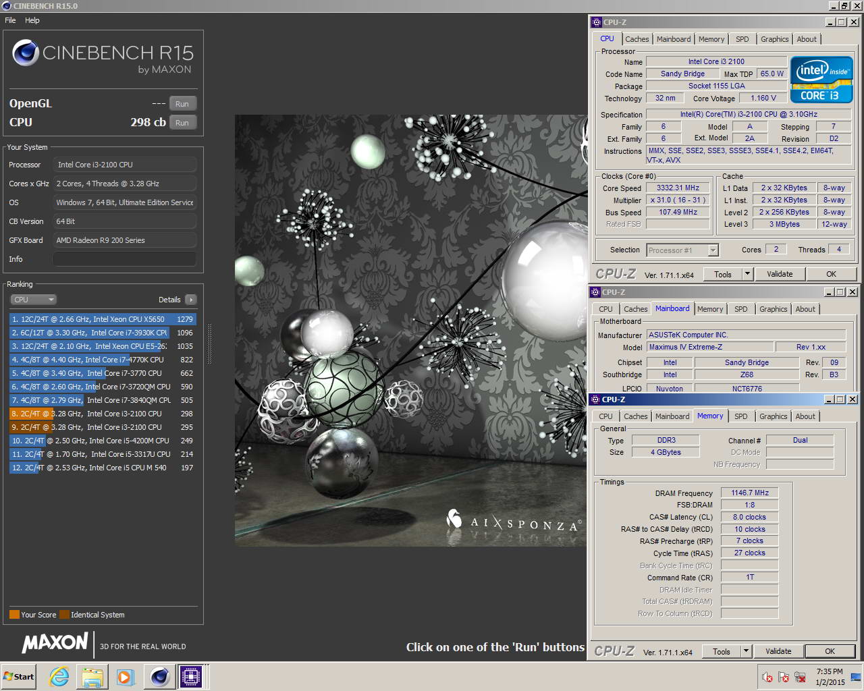The image size is (864, 691).
Task: Open Tools dropdown arrow in bottom CPU-Z window
Action: click(x=746, y=651)
